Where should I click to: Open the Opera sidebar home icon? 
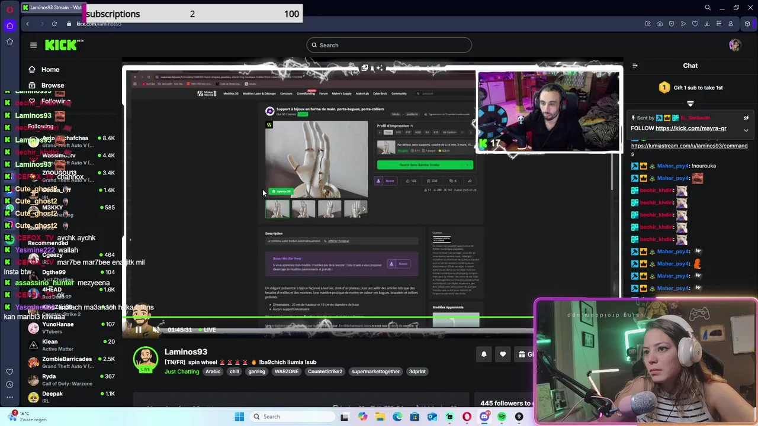(9, 25)
